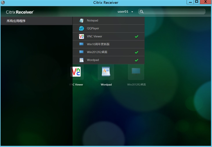Click the arrow next to user01

click(132, 12)
